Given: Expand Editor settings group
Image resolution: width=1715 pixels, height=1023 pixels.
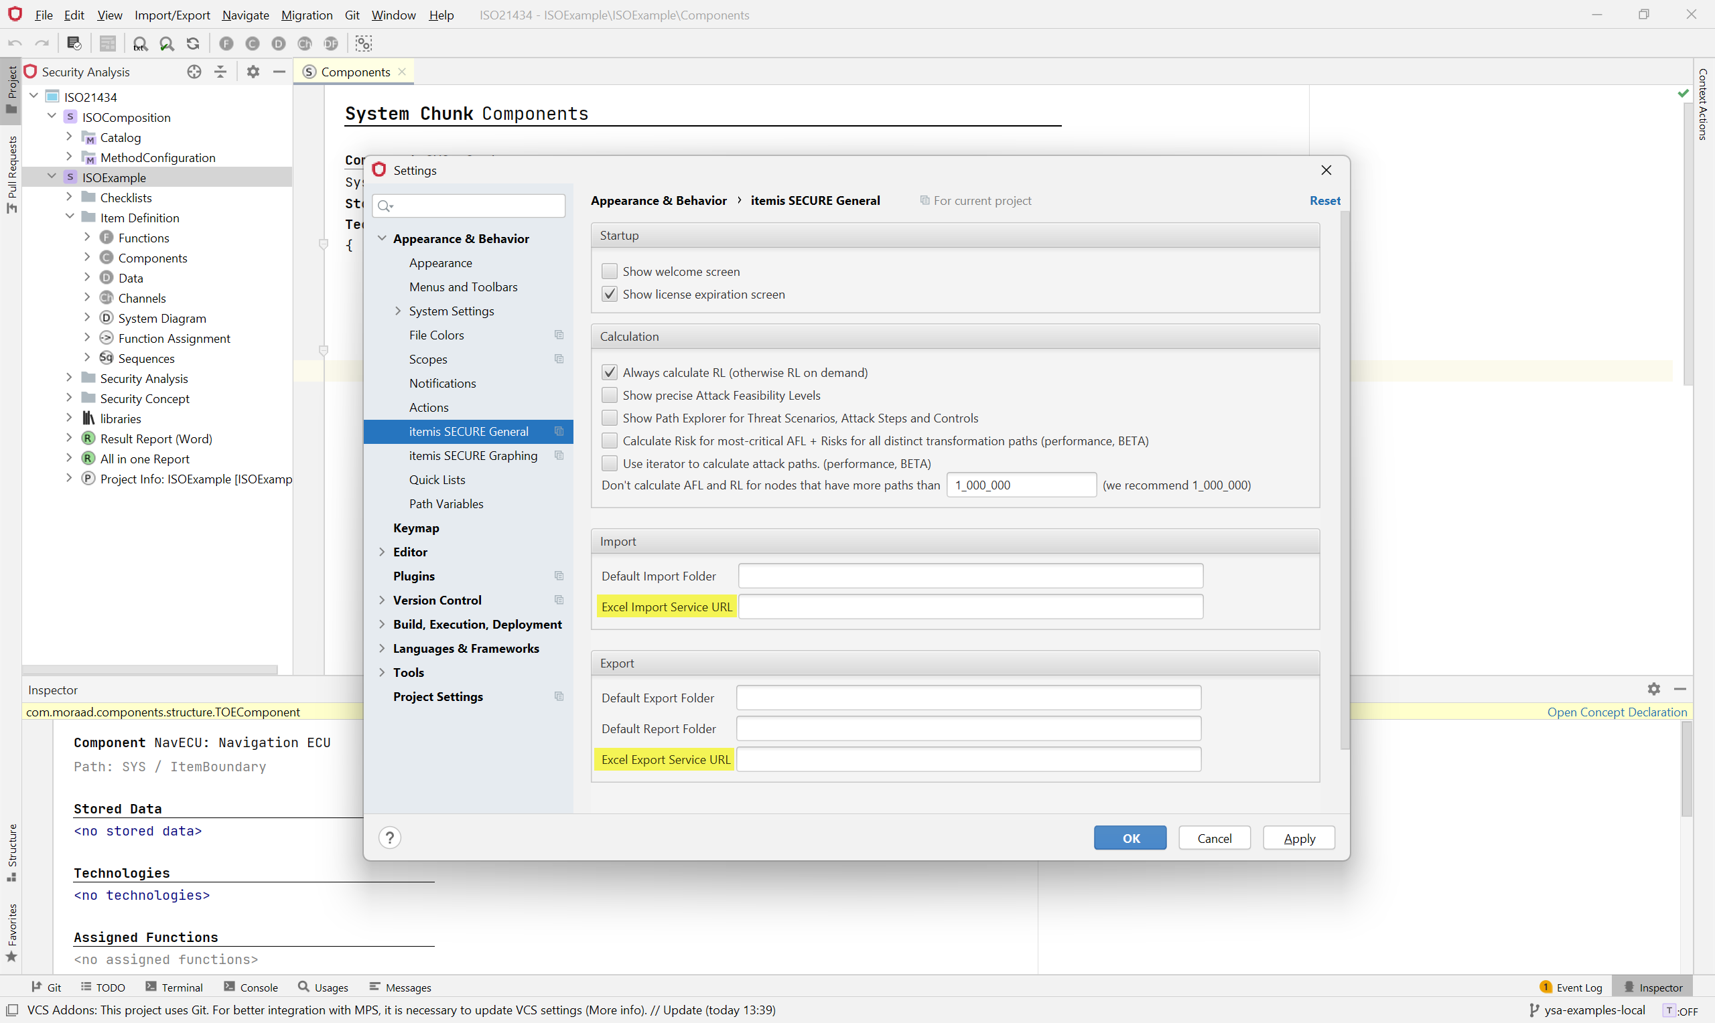Looking at the screenshot, I should [x=382, y=552].
